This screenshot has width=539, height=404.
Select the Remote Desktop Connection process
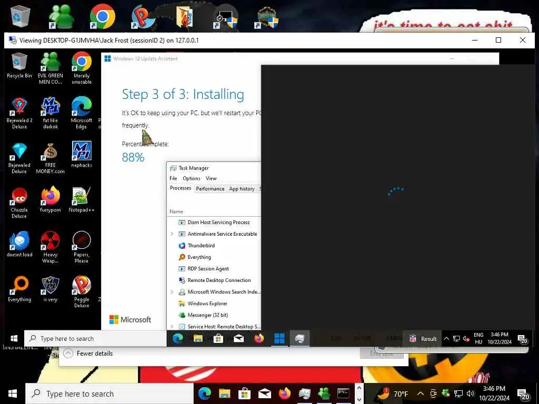(x=214, y=280)
